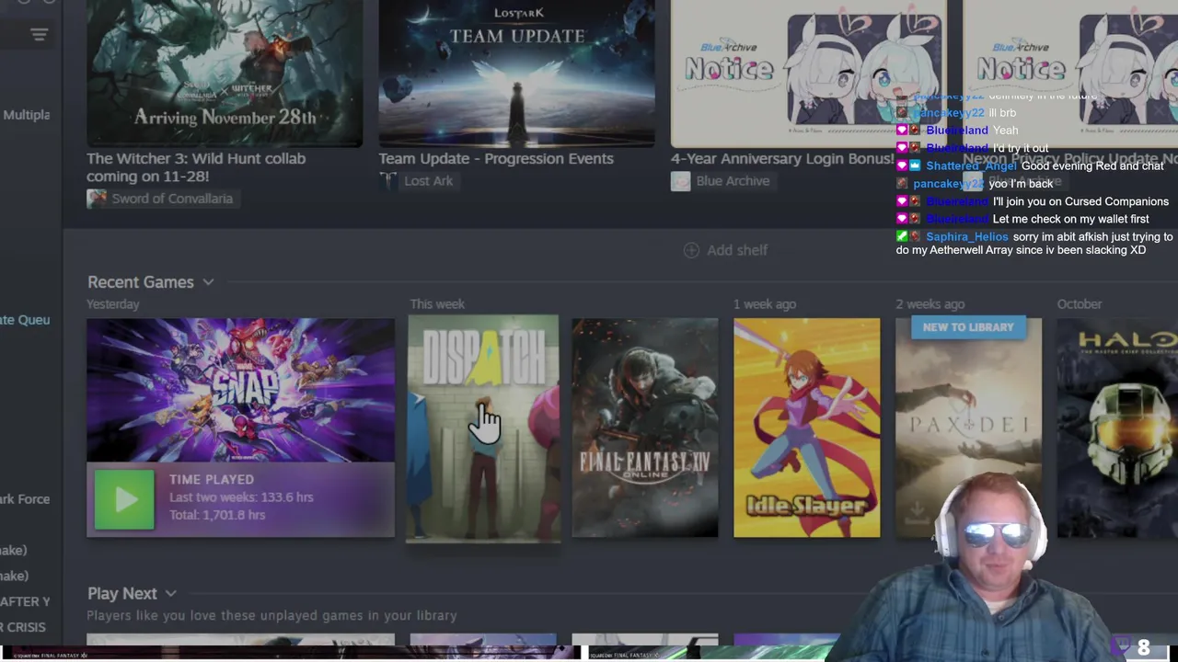Open the first Blue Archive Notice image
Image resolution: width=1178 pixels, height=662 pixels.
pos(808,74)
